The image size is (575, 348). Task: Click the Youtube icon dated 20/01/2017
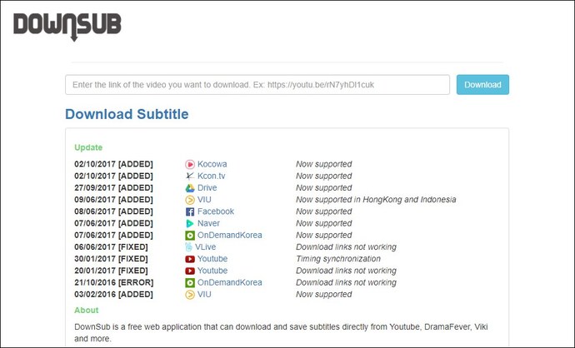[x=190, y=271]
